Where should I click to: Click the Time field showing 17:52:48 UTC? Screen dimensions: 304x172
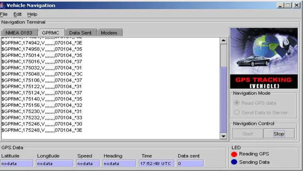tap(157, 163)
